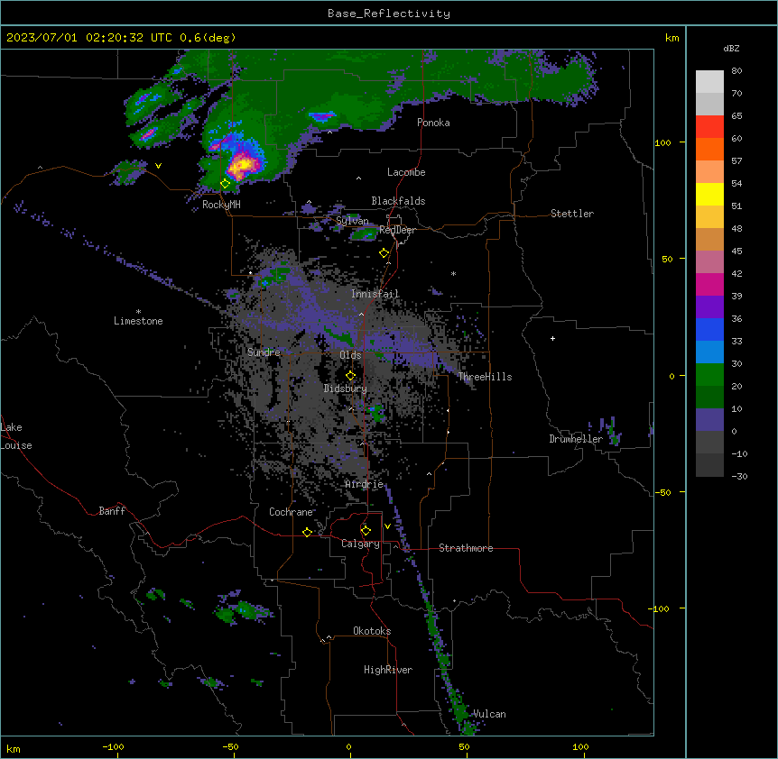Click the Lake Louise label
Viewport: 778px width, 759px height.
click(16, 436)
